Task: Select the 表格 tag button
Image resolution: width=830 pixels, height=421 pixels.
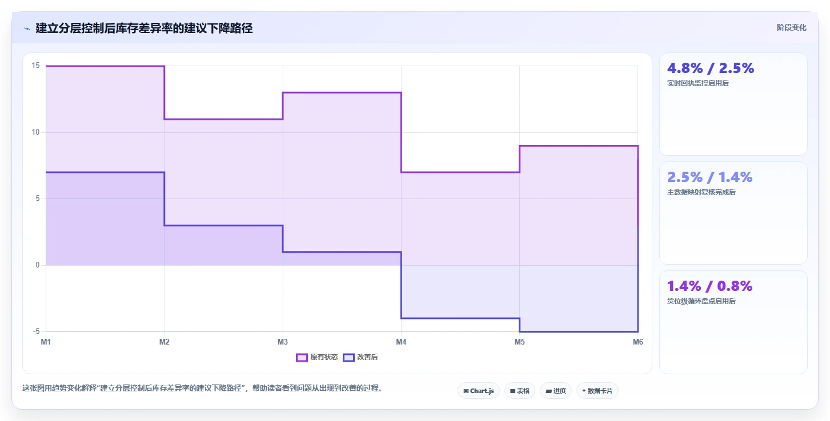Action: [520, 391]
